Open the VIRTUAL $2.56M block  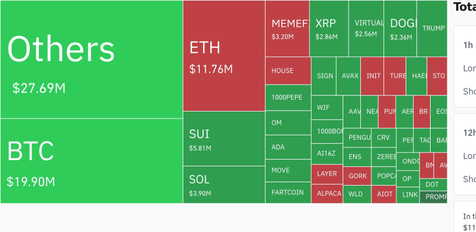pos(366,29)
